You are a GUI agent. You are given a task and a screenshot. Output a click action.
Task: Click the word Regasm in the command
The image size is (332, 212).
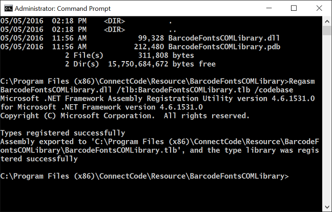302,82
